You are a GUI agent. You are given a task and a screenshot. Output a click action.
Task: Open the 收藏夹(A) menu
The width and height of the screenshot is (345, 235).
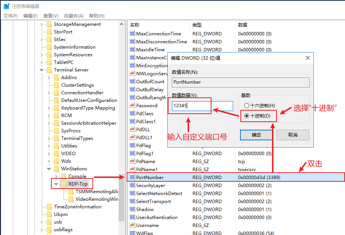click(x=74, y=16)
